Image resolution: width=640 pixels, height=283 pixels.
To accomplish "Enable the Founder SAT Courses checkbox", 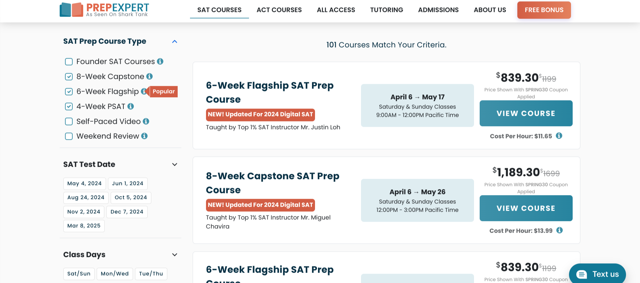I will tap(69, 62).
